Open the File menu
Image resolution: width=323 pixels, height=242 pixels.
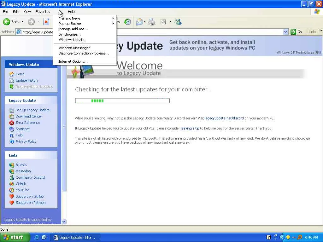point(5,12)
